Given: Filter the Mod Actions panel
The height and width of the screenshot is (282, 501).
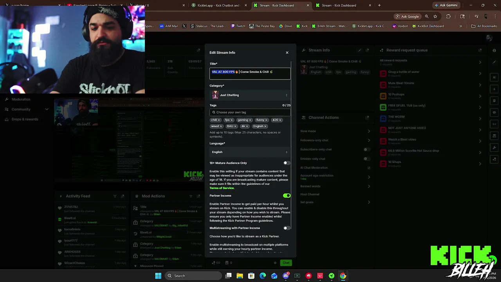Looking at the screenshot, I should click(x=191, y=196).
